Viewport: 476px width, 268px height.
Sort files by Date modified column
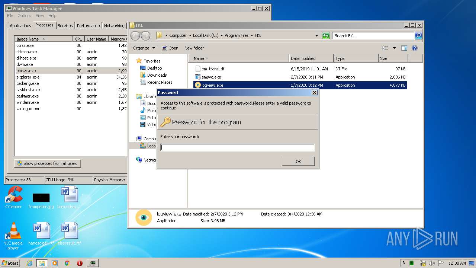click(x=311, y=58)
